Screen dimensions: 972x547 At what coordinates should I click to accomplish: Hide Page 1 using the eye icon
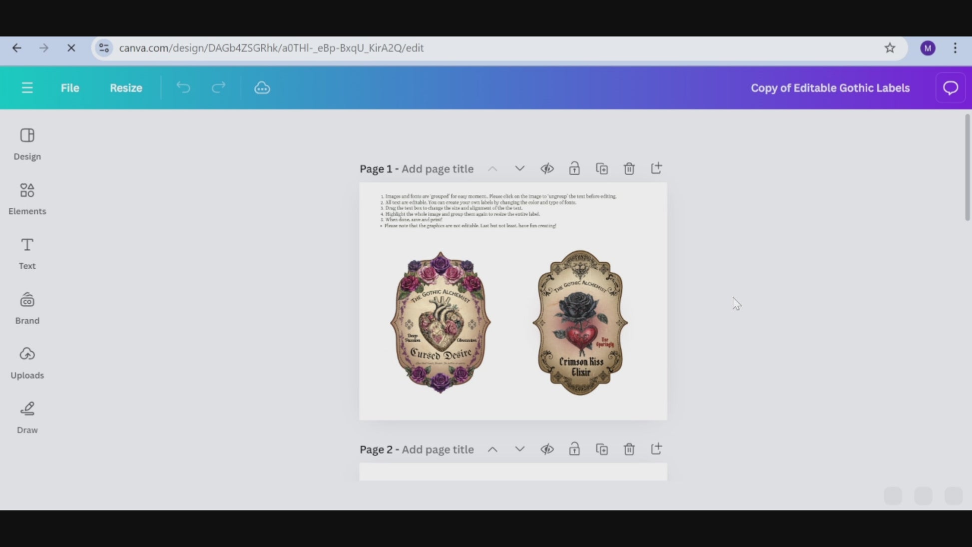click(547, 169)
